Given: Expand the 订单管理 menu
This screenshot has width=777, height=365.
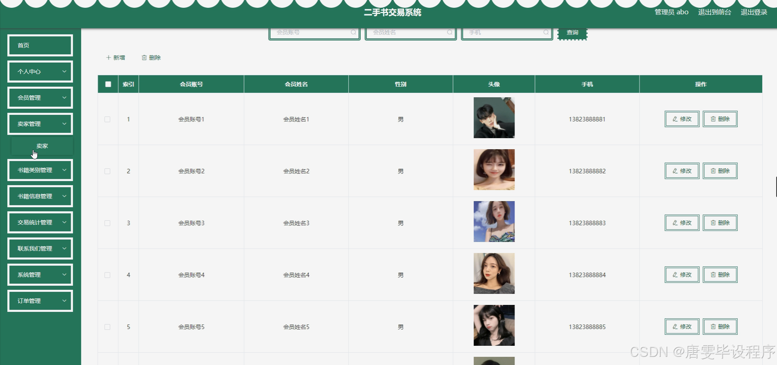Looking at the screenshot, I should point(40,301).
